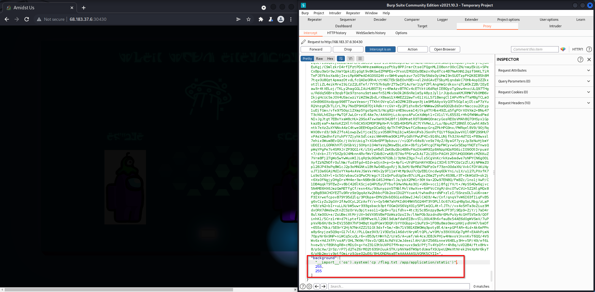Click the pencil edit icon beside Request
The width and height of the screenshot is (595, 292).
click(303, 42)
